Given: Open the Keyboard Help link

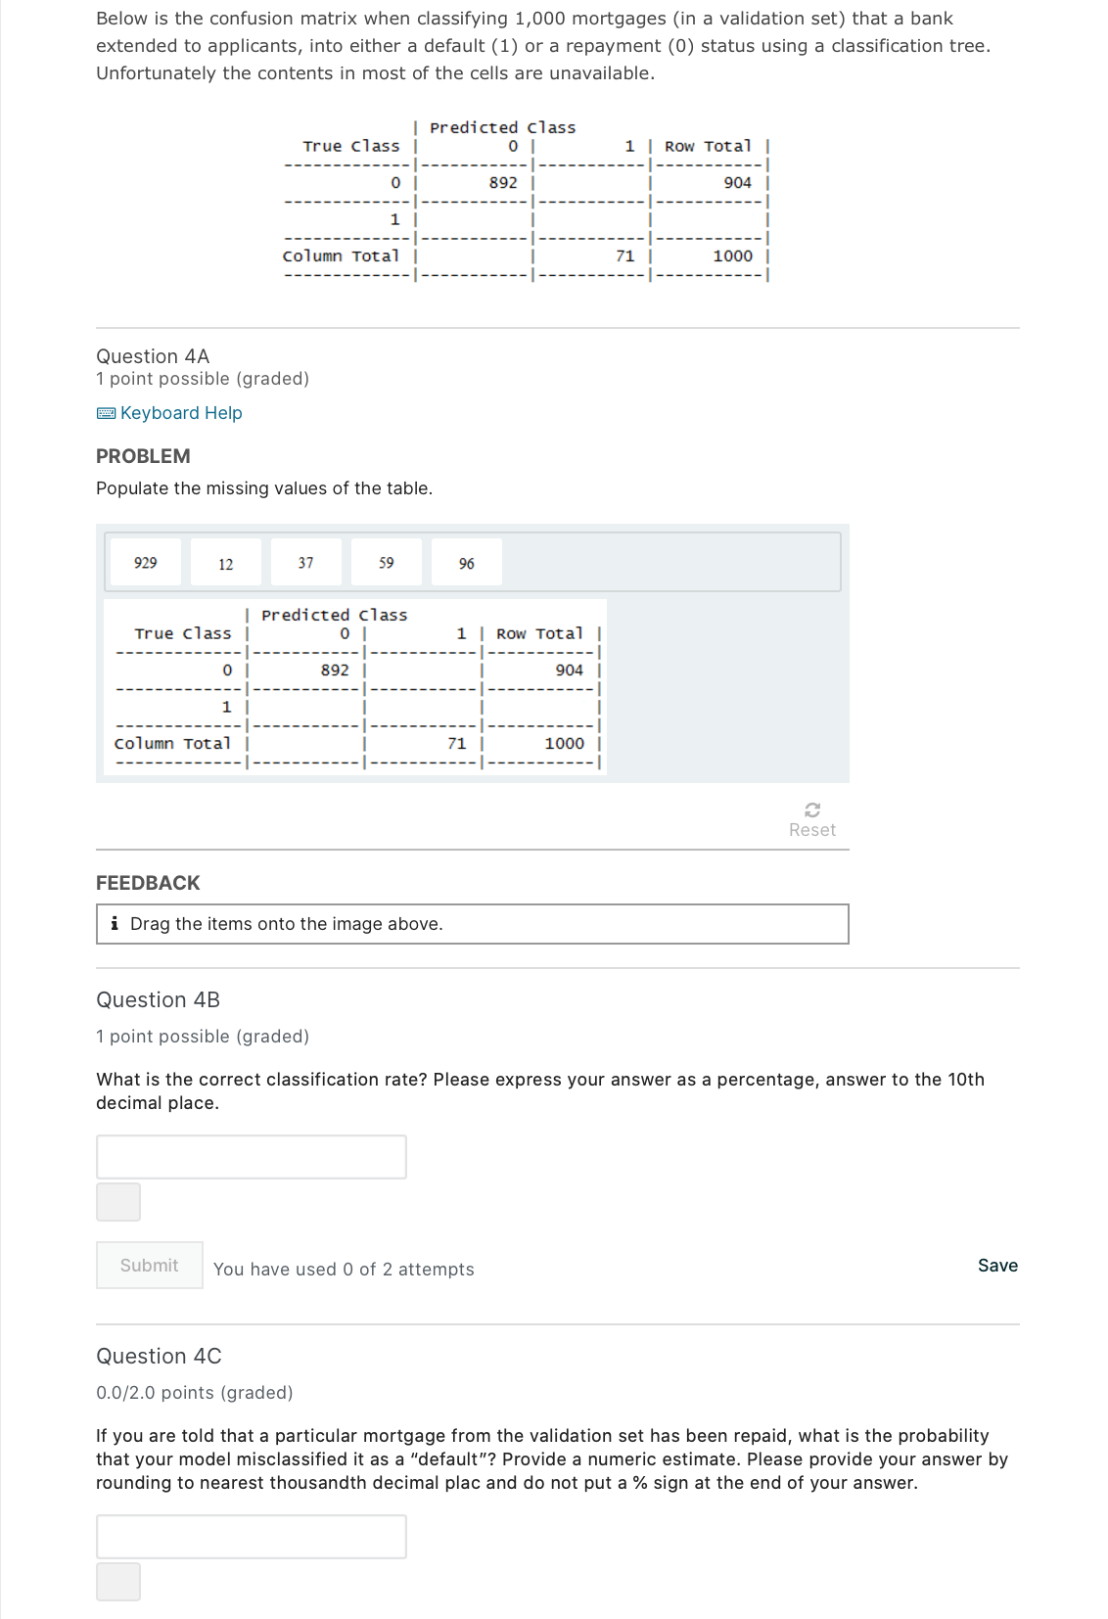Looking at the screenshot, I should [x=181, y=413].
